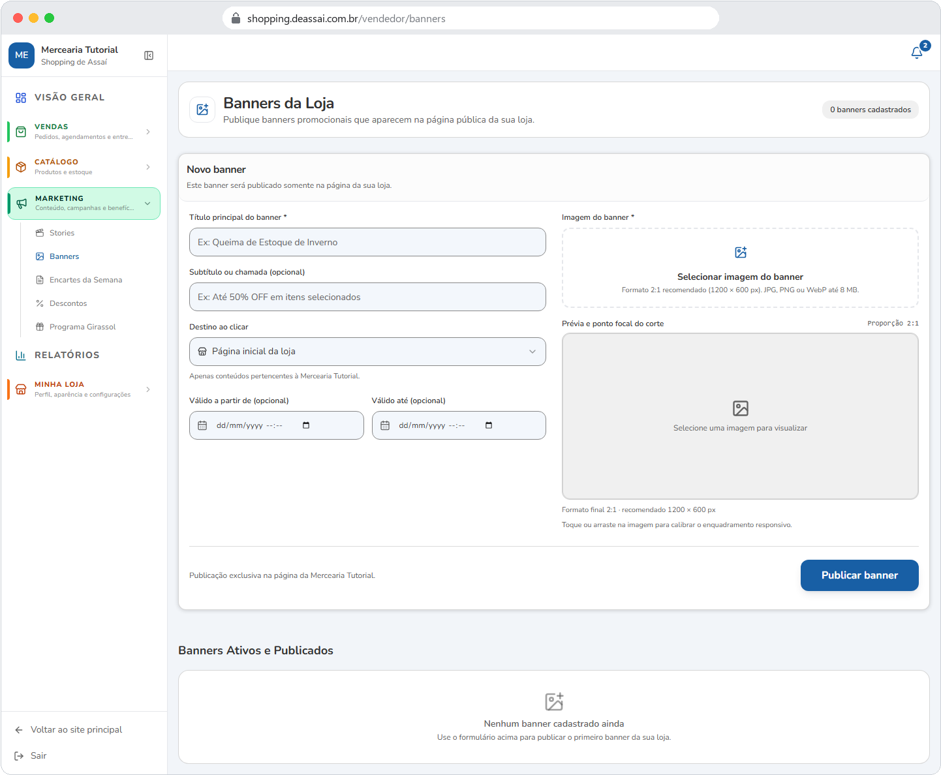Screen dimensions: 941x775
Task: Click the image upload icon in dropzone
Action: [741, 252]
